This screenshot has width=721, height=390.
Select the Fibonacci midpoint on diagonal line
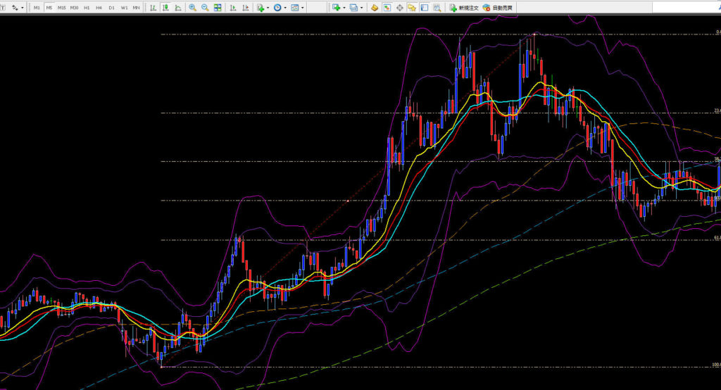point(348,201)
